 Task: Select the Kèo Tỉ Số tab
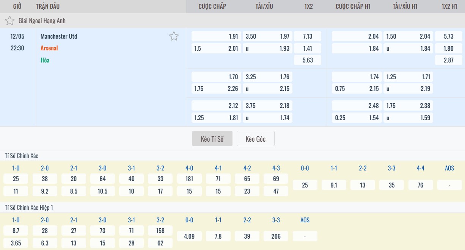pos(212,139)
